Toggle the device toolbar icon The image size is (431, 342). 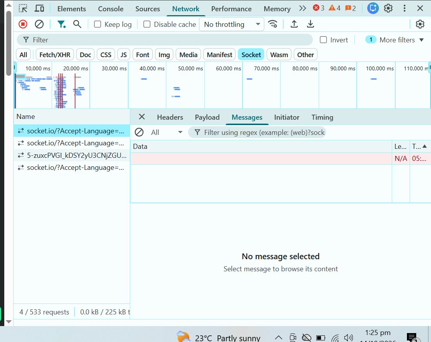coord(39,9)
